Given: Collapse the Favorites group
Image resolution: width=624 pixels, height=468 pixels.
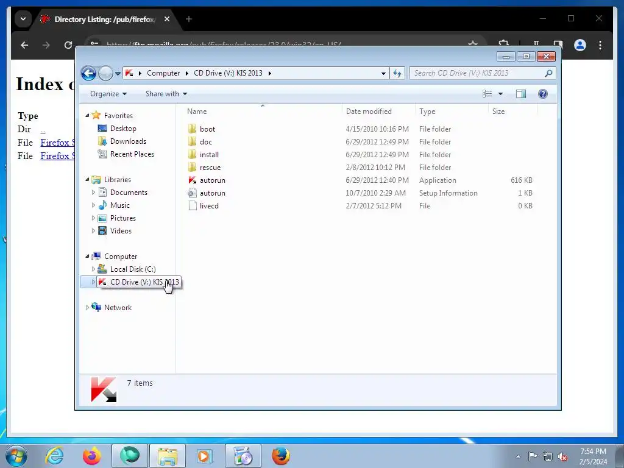Looking at the screenshot, I should point(87,115).
